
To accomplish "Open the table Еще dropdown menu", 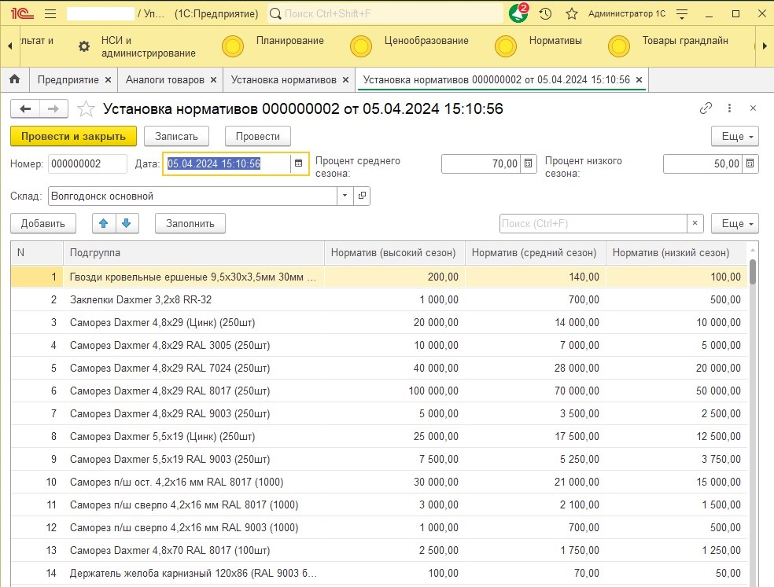I will pos(734,223).
